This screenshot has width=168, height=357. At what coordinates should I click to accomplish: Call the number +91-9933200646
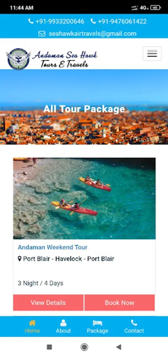pos(60,21)
